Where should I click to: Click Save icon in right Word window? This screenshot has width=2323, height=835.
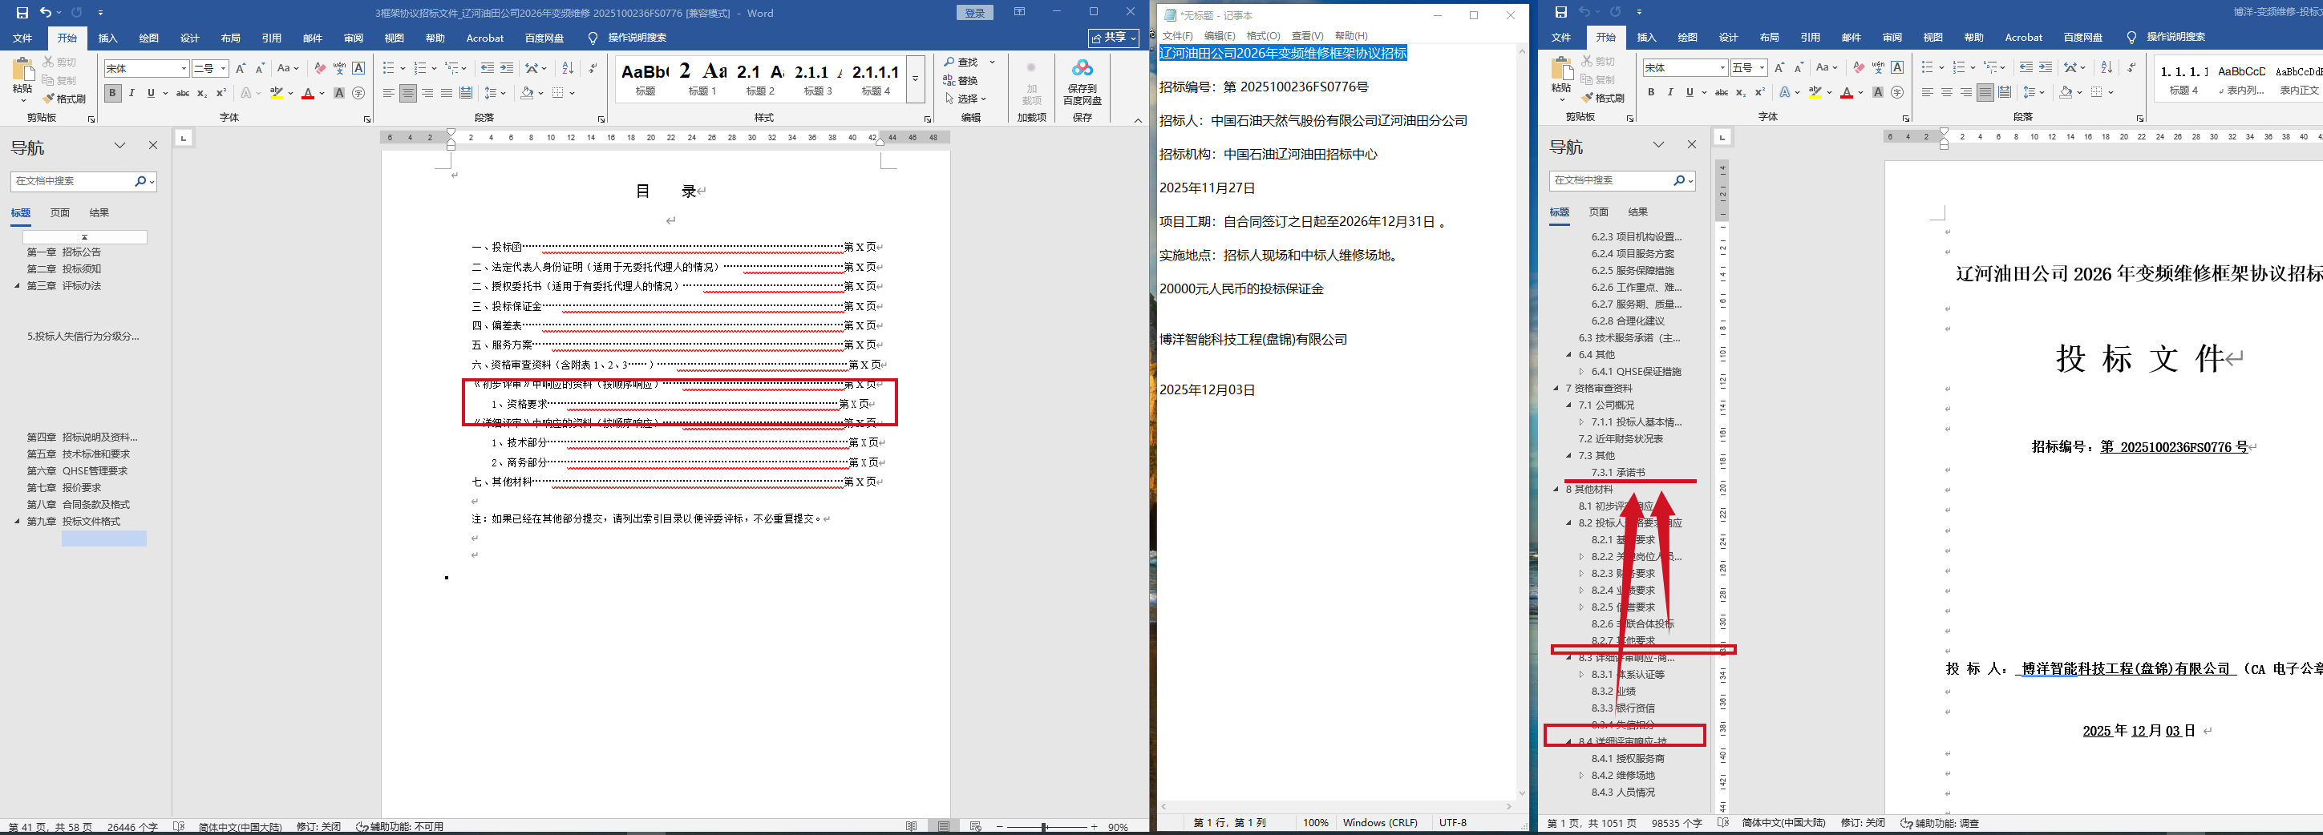[x=1561, y=12]
